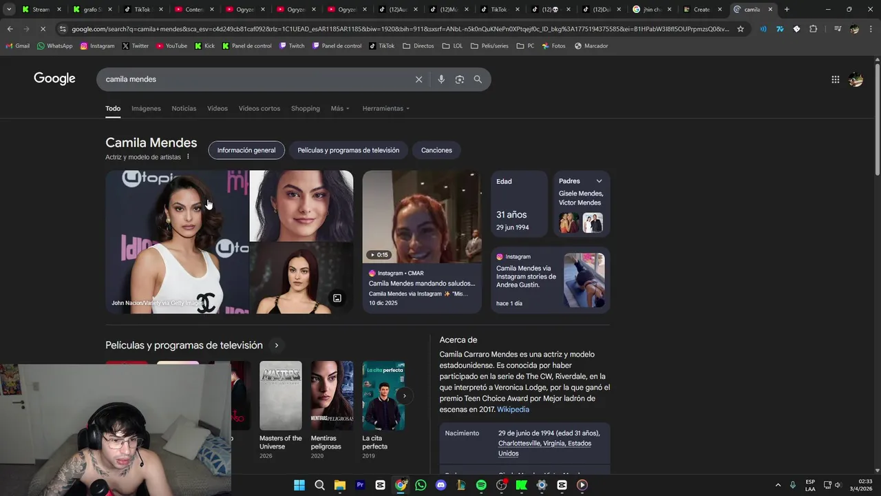
Task: Click the taskbar microphone tray icon
Action: (x=793, y=485)
